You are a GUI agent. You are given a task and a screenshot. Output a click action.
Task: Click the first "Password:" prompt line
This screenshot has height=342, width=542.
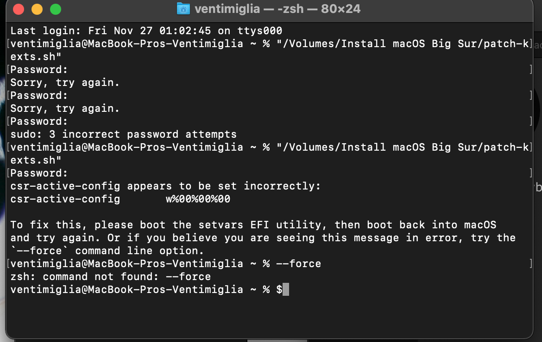[x=39, y=70]
